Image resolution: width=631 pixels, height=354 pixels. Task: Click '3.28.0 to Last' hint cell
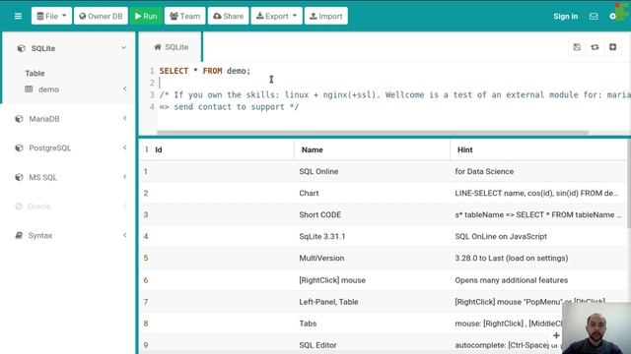[x=512, y=258]
